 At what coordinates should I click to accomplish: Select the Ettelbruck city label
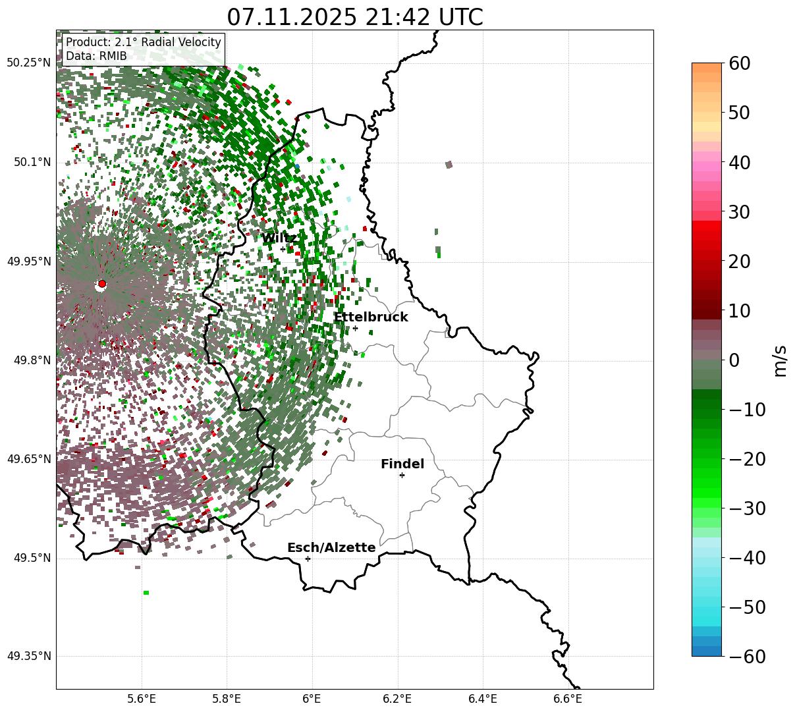click(371, 317)
